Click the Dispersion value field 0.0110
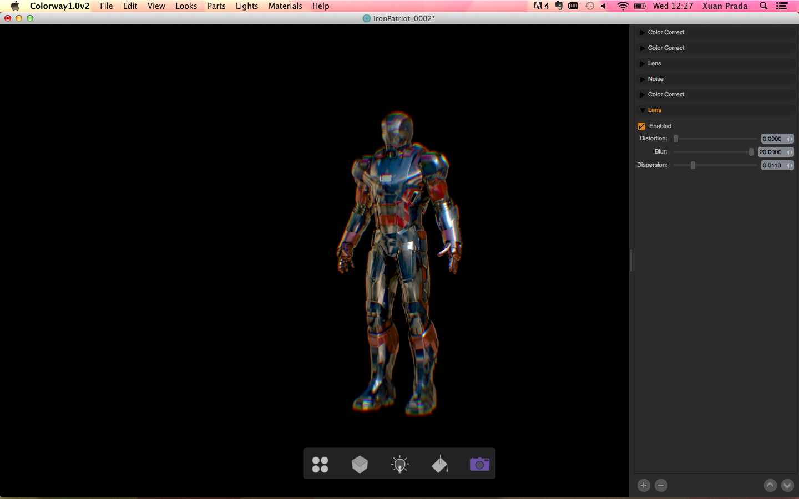Screen dimensions: 799x499 (773, 165)
